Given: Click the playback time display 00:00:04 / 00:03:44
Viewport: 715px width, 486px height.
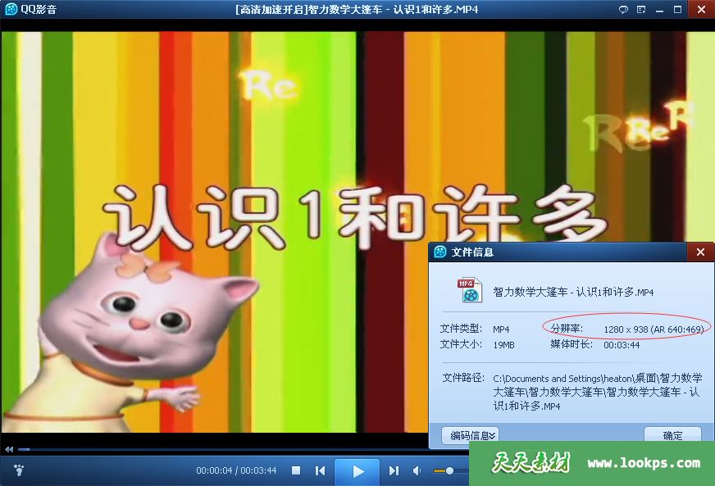Looking at the screenshot, I should point(236,471).
